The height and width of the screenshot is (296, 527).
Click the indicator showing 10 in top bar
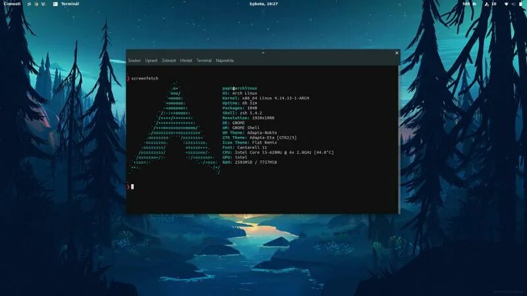click(490, 4)
